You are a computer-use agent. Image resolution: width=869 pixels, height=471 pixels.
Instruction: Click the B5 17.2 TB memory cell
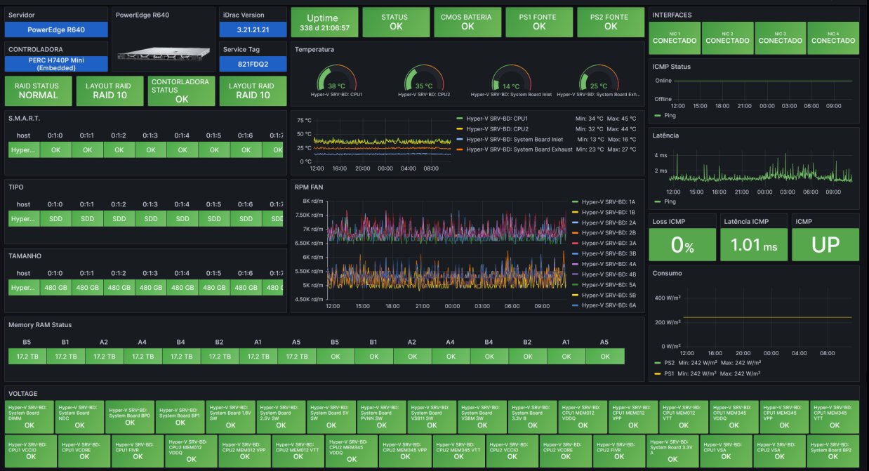[x=27, y=357]
